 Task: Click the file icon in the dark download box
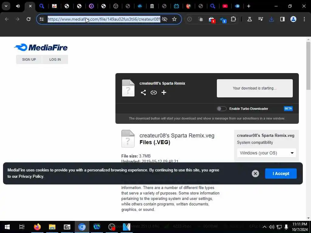[128, 88]
